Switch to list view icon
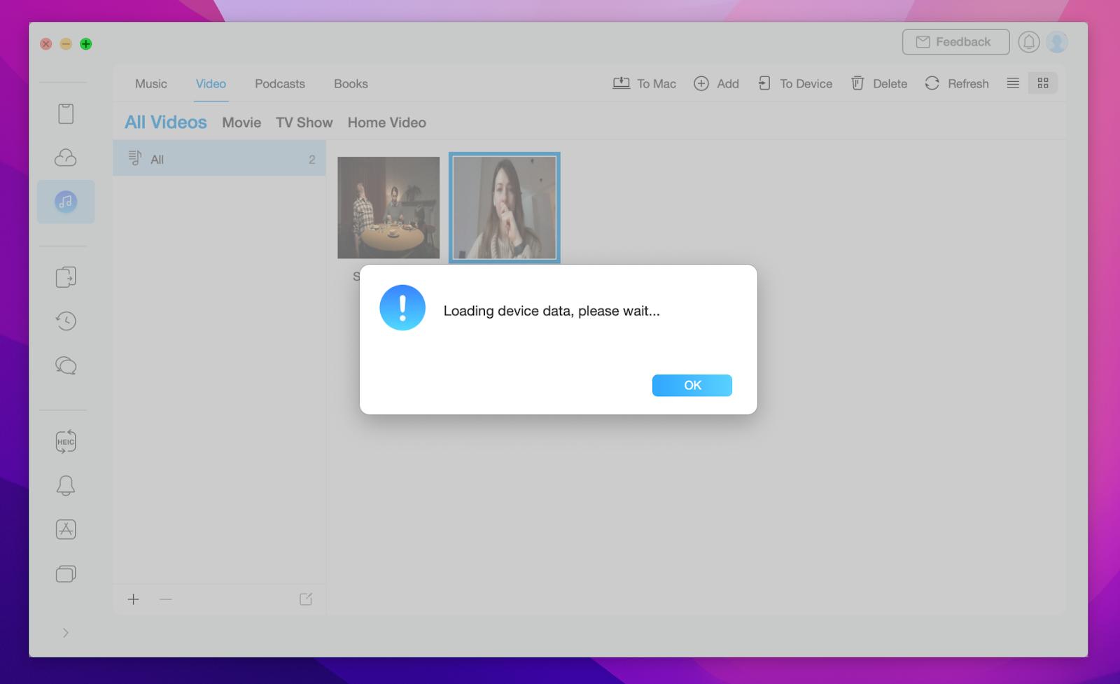This screenshot has height=684, width=1120. (x=1013, y=83)
